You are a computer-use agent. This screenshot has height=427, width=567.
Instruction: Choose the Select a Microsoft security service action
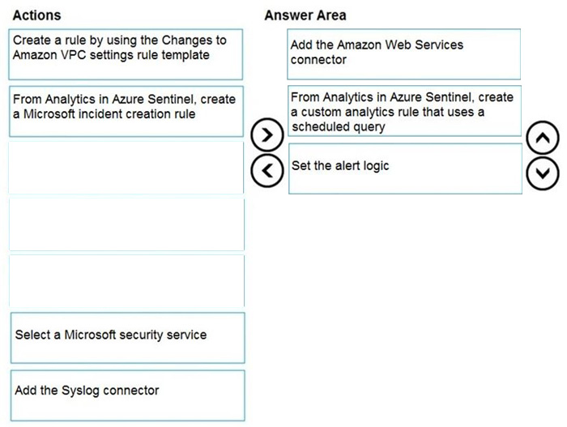pos(128,338)
